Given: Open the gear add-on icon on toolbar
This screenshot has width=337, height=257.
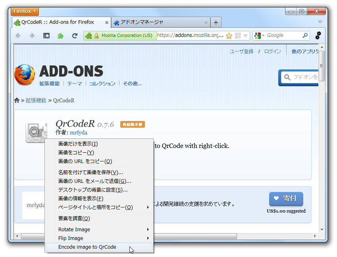Looking at the screenshot, I should [x=318, y=35].
